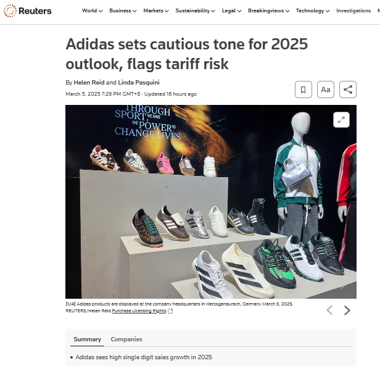Click the share icon button
Screen dimensions: 380x366
click(348, 89)
